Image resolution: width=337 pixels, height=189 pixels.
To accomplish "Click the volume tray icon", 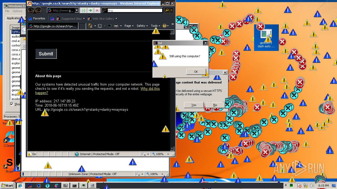I will [312, 186].
